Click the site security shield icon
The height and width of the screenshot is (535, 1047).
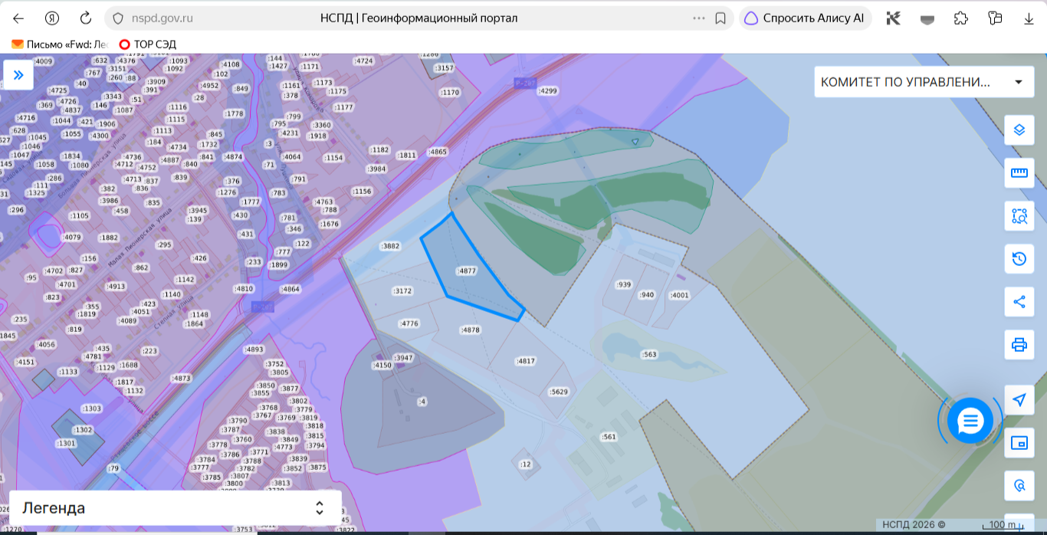(x=117, y=18)
